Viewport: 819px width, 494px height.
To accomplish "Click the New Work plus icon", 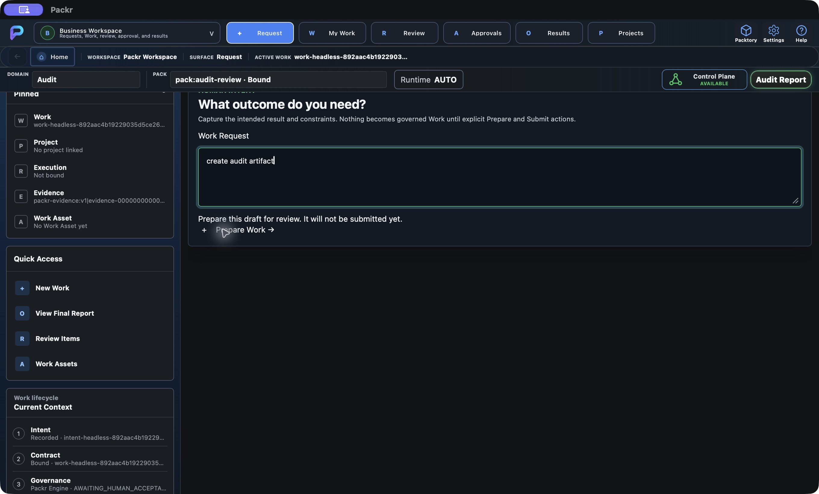I will point(22,288).
